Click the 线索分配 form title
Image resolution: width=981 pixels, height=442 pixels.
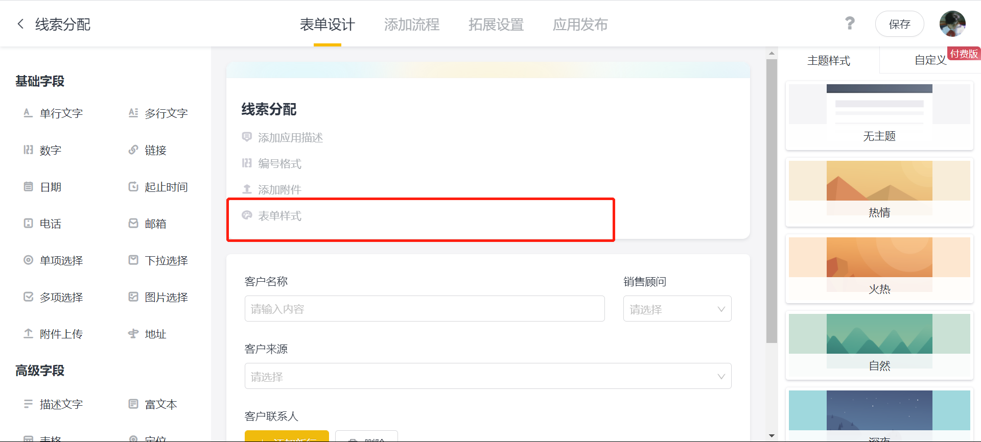269,109
